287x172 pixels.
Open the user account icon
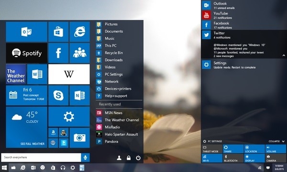click(x=119, y=158)
